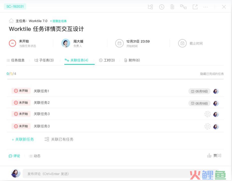Image resolution: width=232 pixels, height=181 pixels.
Task: Click the 赞[0] like counter
Action: pos(217,155)
